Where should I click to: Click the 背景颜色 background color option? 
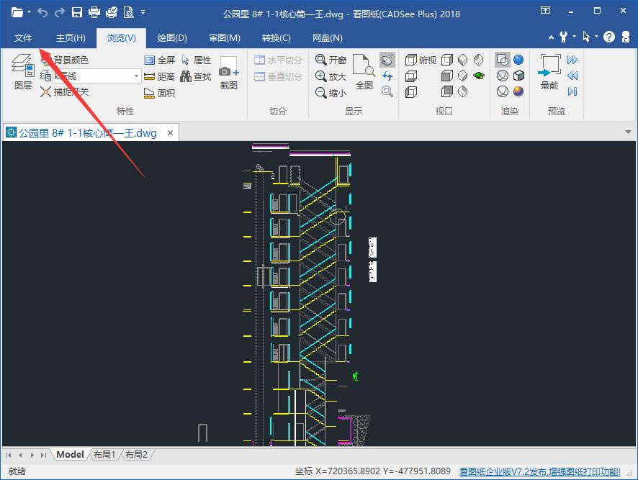coord(71,60)
